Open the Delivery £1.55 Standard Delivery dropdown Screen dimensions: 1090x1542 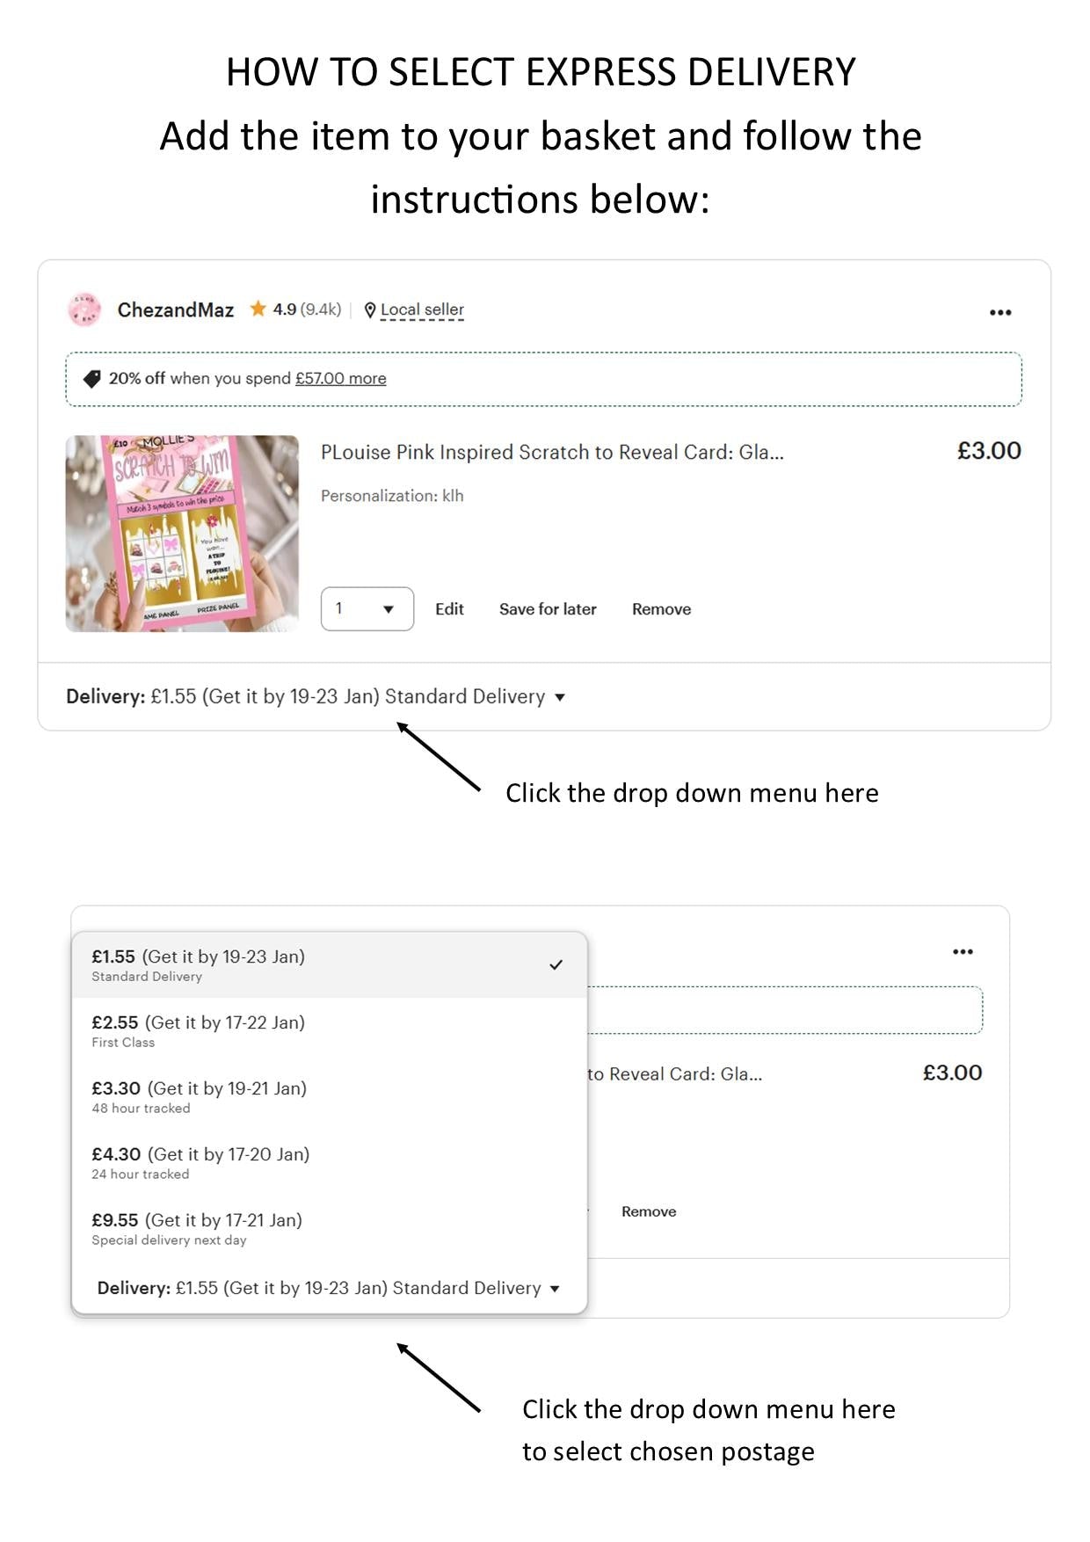316,696
